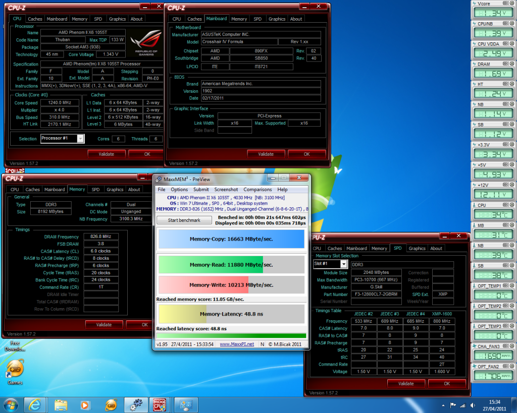Click OK in the Mainboard CPU-Z window
This screenshot has height=413, width=517.
[x=306, y=154]
